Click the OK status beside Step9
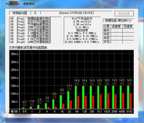144x123 pixels. (12, 42)
